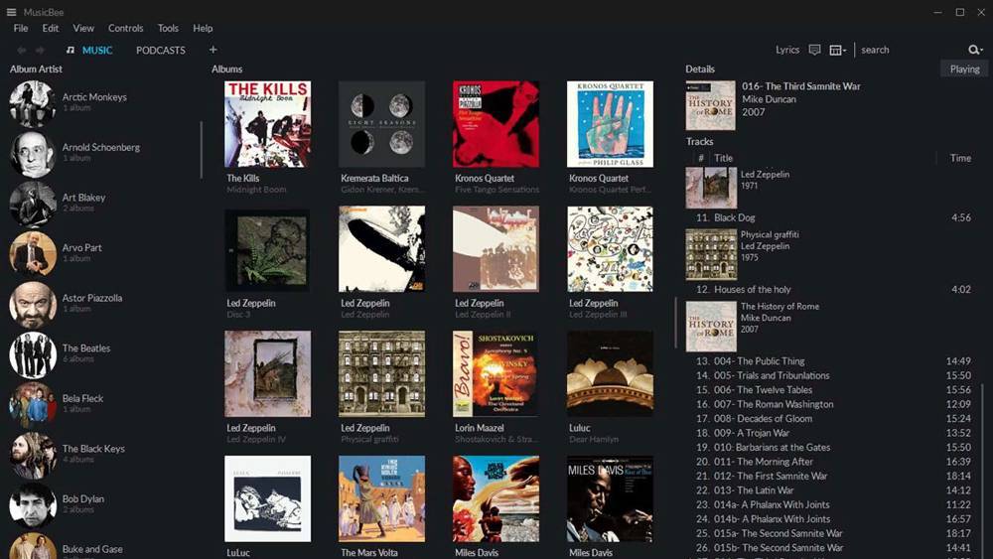
Task: Open The Mars Volta album cover
Action: click(x=382, y=498)
